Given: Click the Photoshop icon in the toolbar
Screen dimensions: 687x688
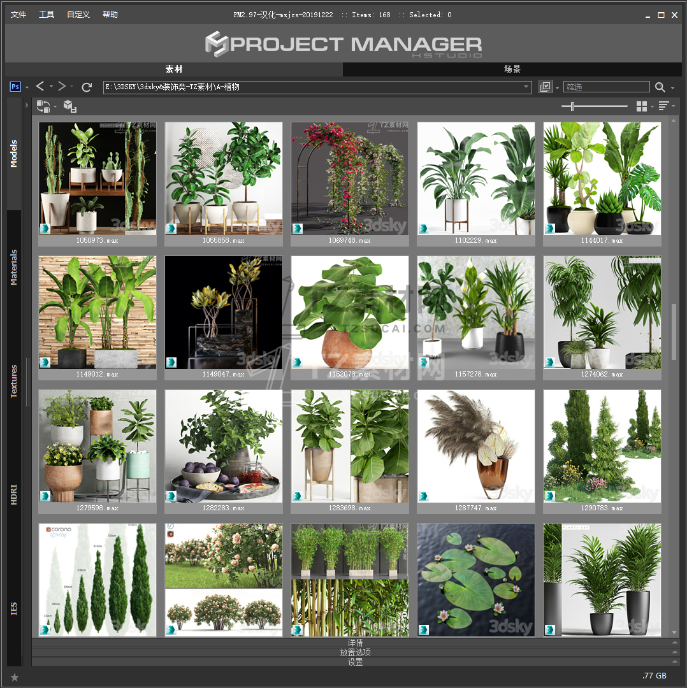Looking at the screenshot, I should pos(16,87).
